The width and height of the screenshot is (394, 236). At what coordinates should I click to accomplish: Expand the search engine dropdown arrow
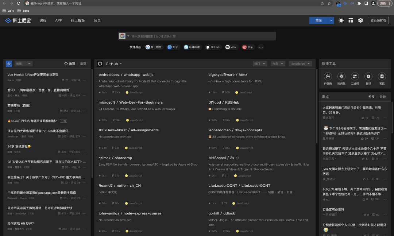(x=128, y=36)
